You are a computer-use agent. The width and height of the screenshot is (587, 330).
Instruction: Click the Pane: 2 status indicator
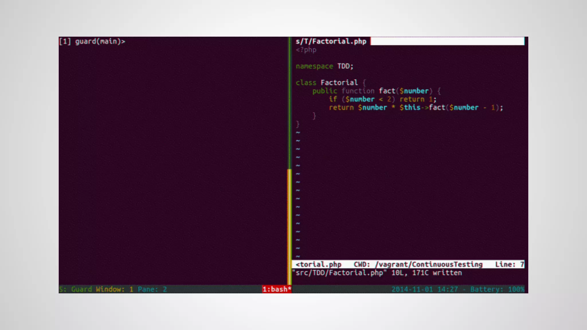pos(152,289)
